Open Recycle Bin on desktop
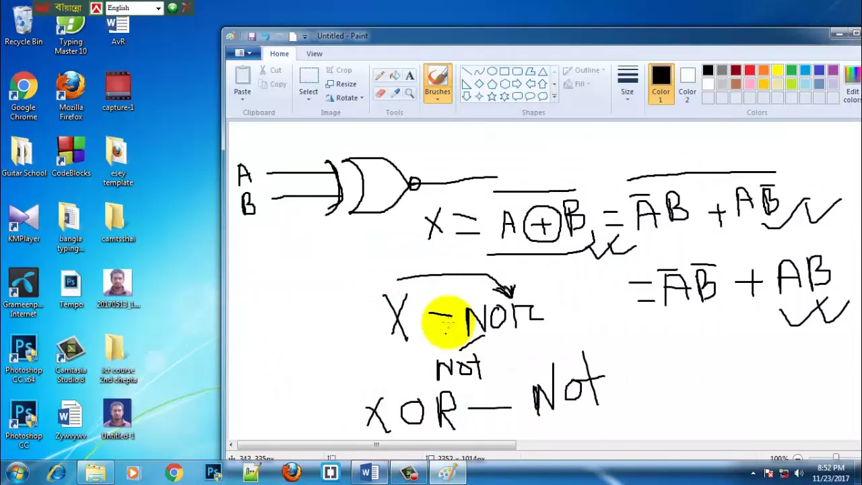The image size is (862, 485). coord(24,26)
